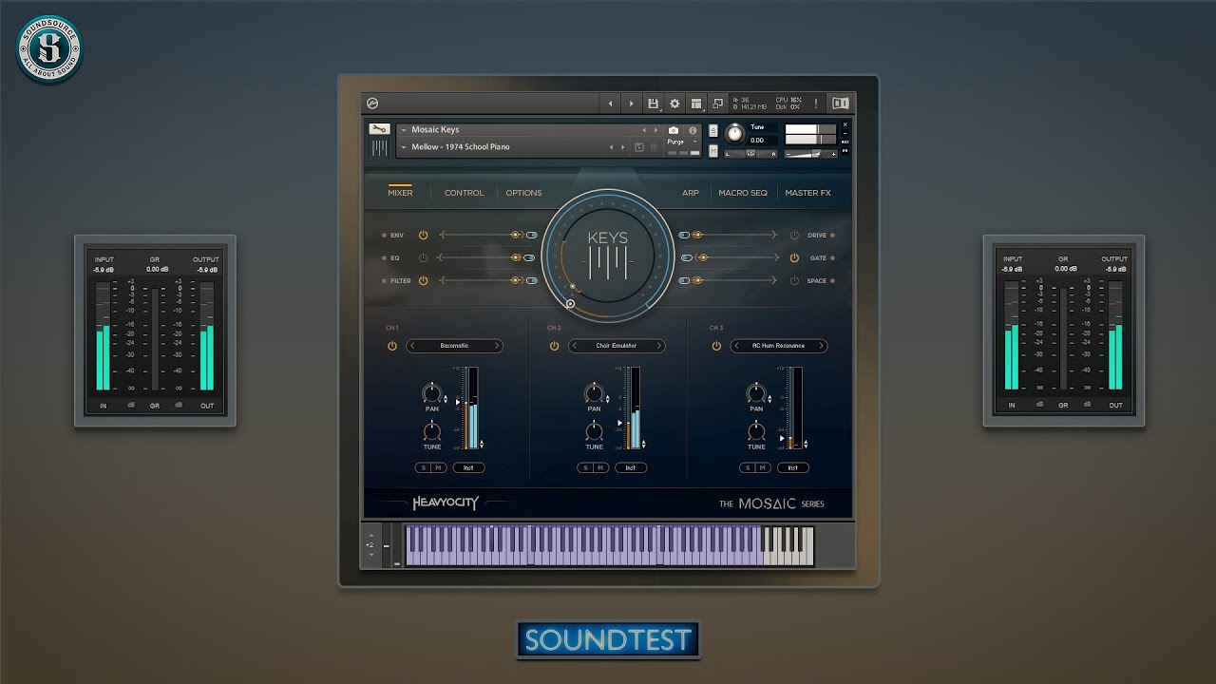
Task: Select next source after AC Hum Resonance
Action: click(x=821, y=346)
